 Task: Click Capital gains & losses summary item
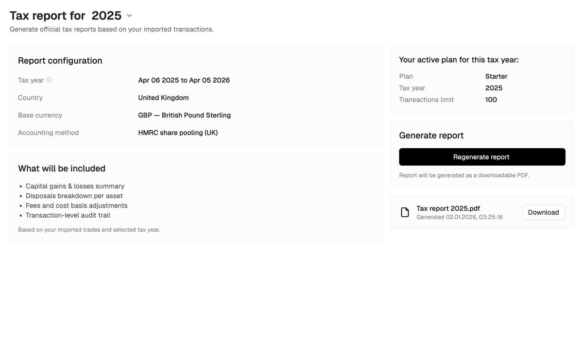click(75, 186)
